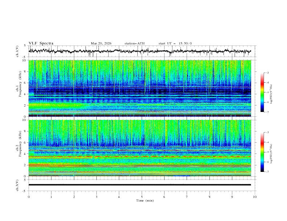The height and width of the screenshot is (221, 287).
Task: Click the "10" kHz tick of ch.1 spectrogram
Action: tap(24, 60)
